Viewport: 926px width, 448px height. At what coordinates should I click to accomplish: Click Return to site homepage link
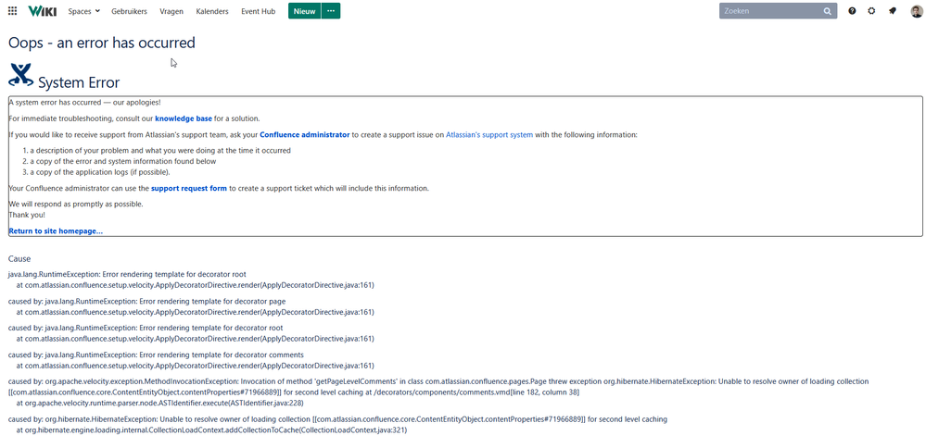(x=56, y=230)
